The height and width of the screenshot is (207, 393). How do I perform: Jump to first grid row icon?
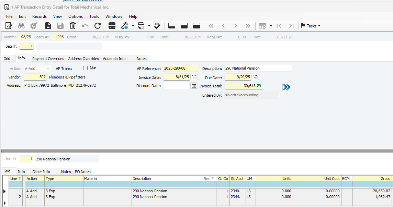click(x=279, y=26)
